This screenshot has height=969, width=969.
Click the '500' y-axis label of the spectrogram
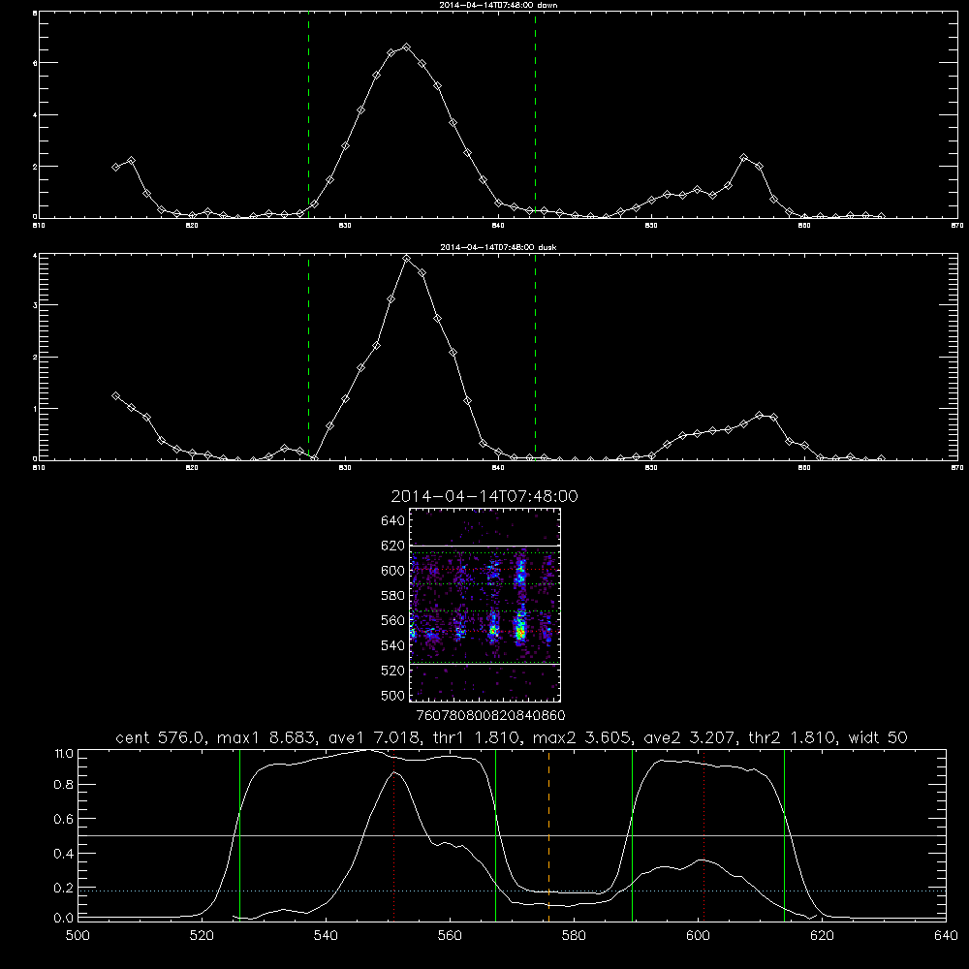[393, 695]
